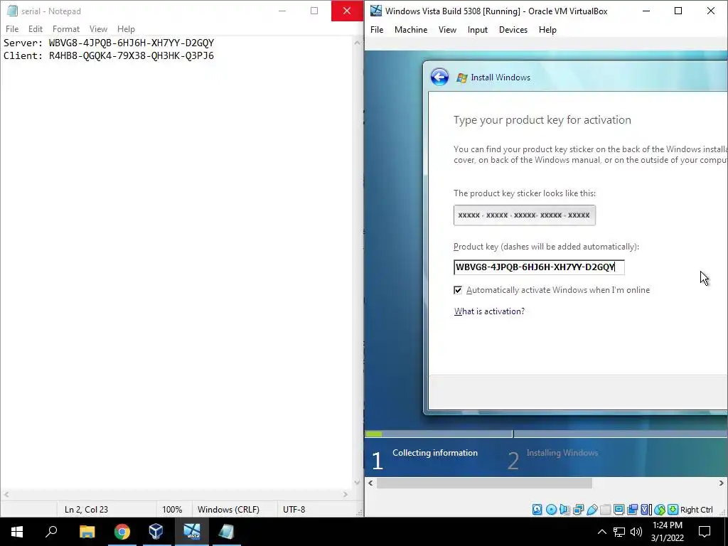Click the keyboard capture arrow icon beside Right Ctrl
This screenshot has height=546, width=728.
click(673, 509)
